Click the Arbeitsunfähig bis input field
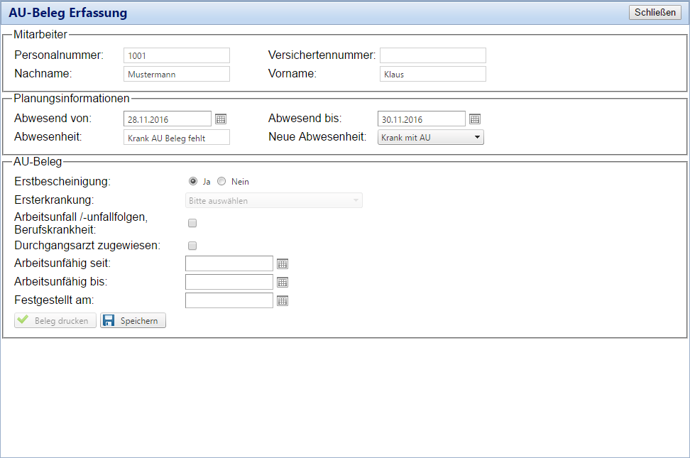 229,283
